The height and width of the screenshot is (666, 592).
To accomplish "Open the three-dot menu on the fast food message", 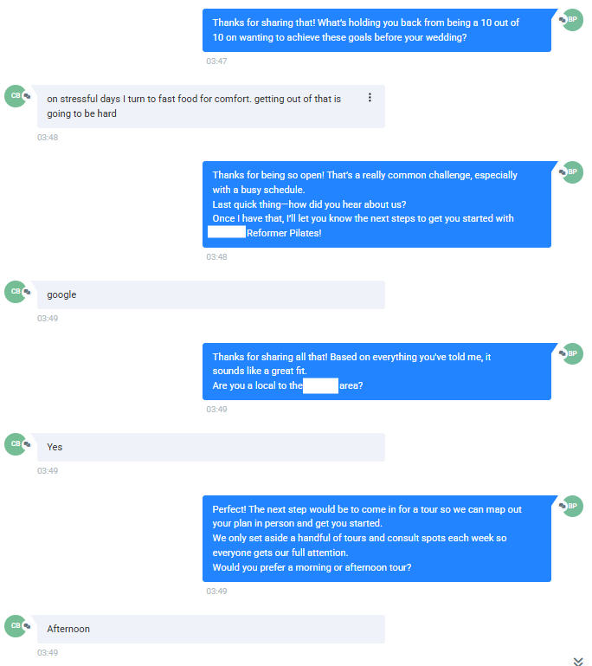I will pyautogui.click(x=370, y=98).
